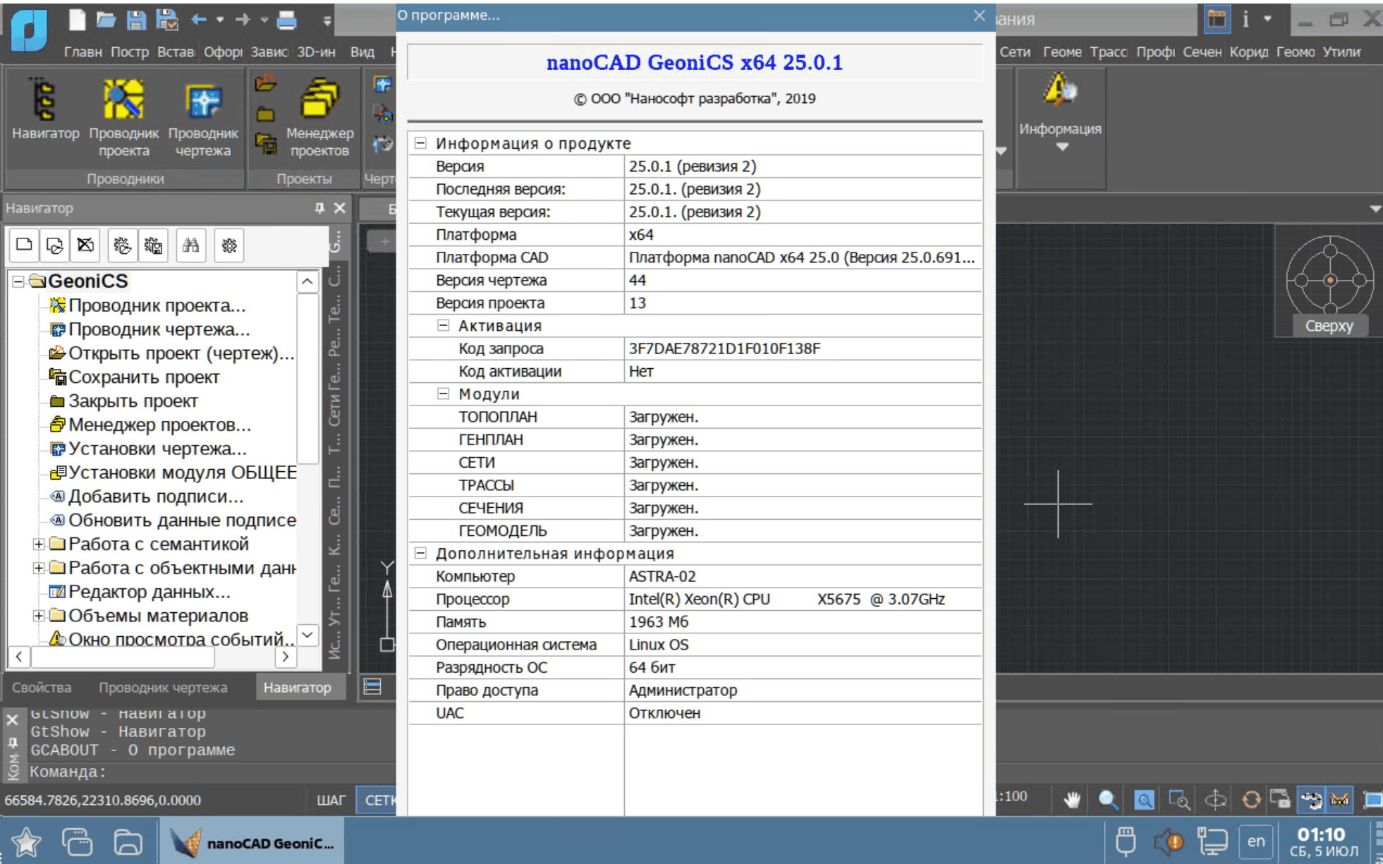Click Сохранить проект in navigator tree
Image resolution: width=1383 pixels, height=864 pixels.
(143, 377)
